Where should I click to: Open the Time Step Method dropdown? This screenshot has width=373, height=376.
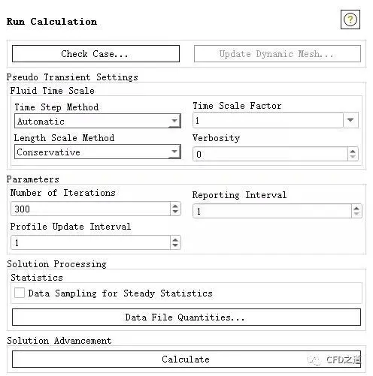98,121
